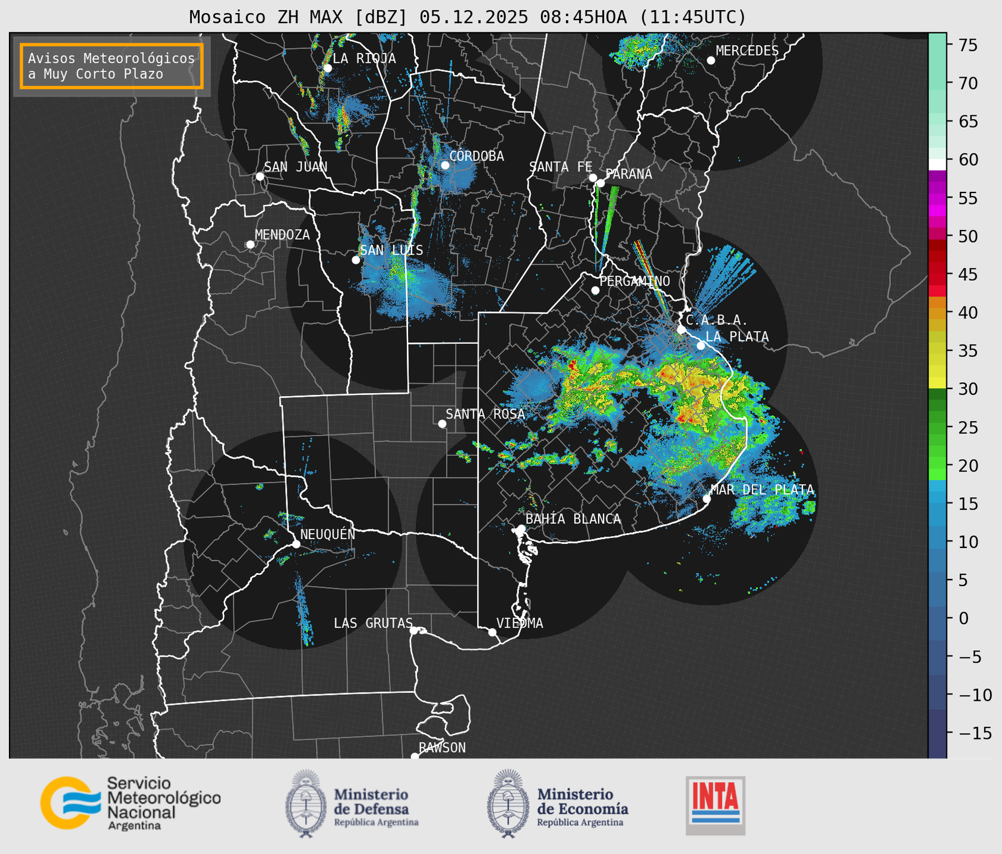Viewport: 1002px width, 854px height.
Task: Click the BAHÍA BLANCA label text
Action: point(573,519)
